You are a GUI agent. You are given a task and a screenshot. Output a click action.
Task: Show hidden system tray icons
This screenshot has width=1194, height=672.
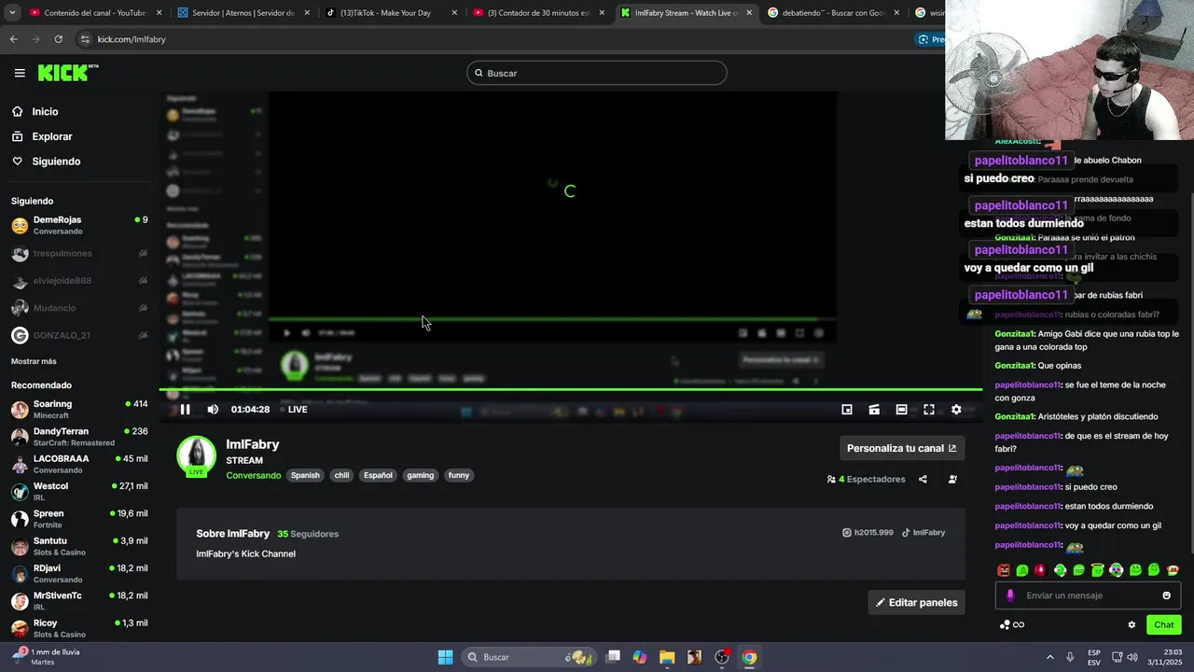coord(1049,657)
